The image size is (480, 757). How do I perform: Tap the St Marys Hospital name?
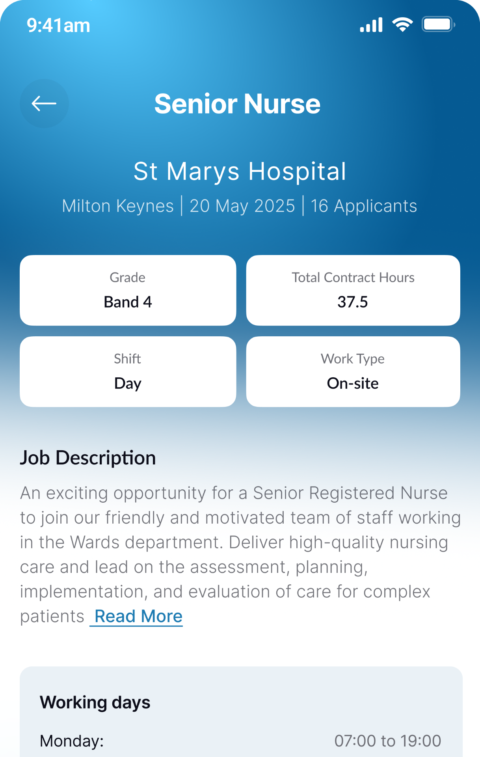click(x=240, y=172)
